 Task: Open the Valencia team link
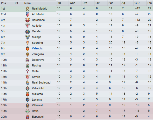click(37, 48)
